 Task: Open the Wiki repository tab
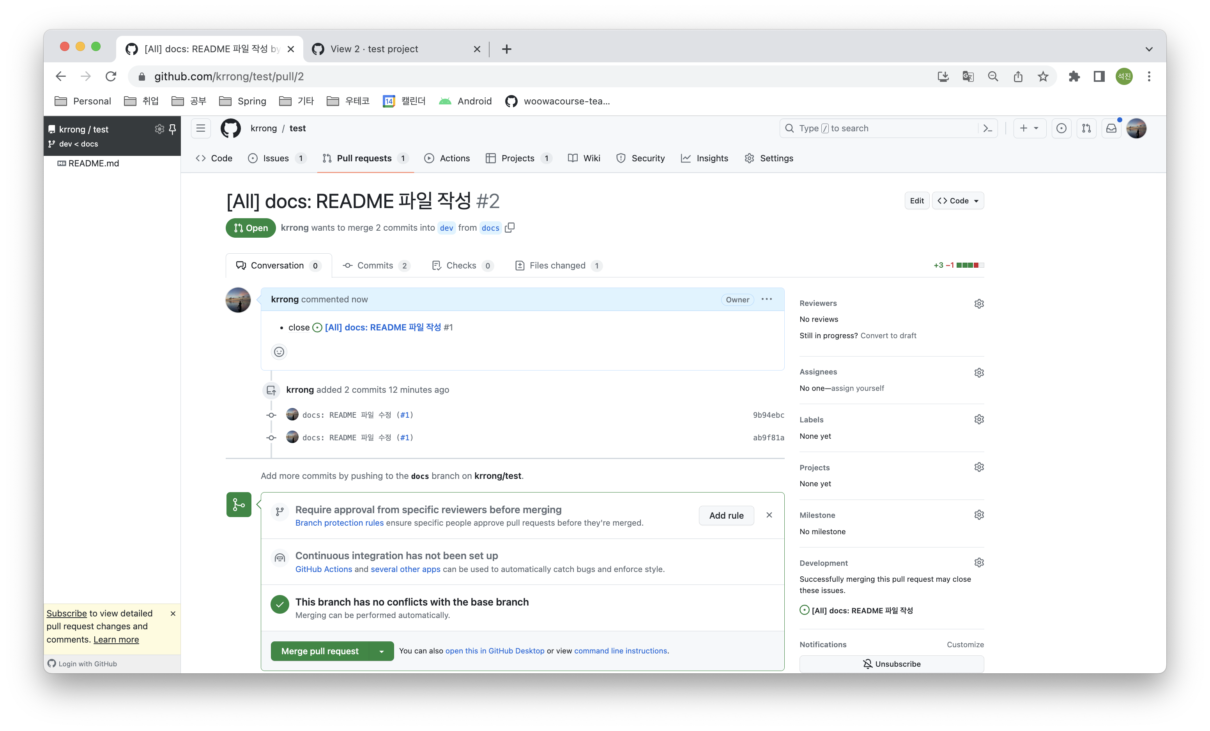click(x=584, y=159)
